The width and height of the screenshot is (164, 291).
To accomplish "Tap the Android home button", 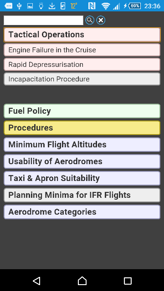I will point(82,281).
